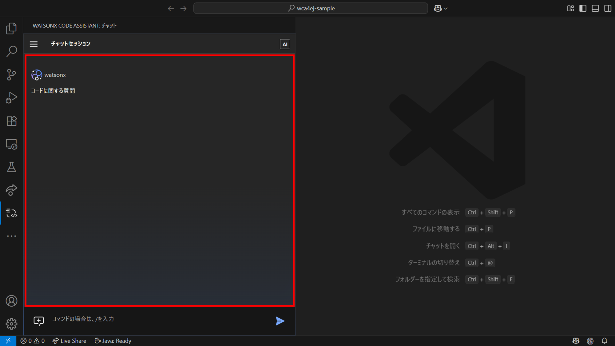
Task: Open the Explorer view icon
Action: [x=11, y=28]
